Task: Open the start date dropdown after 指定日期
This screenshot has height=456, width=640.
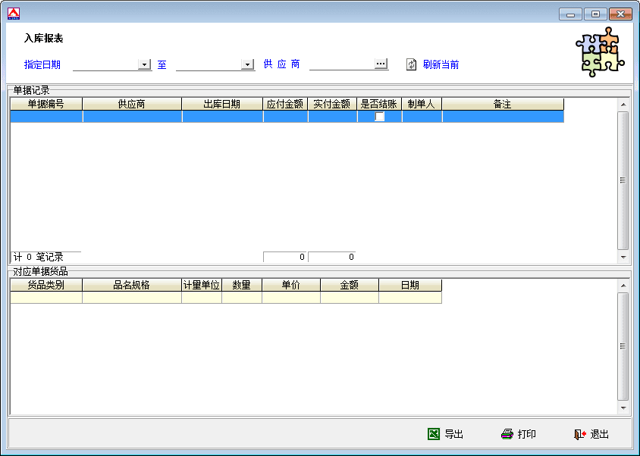Action: (x=145, y=64)
